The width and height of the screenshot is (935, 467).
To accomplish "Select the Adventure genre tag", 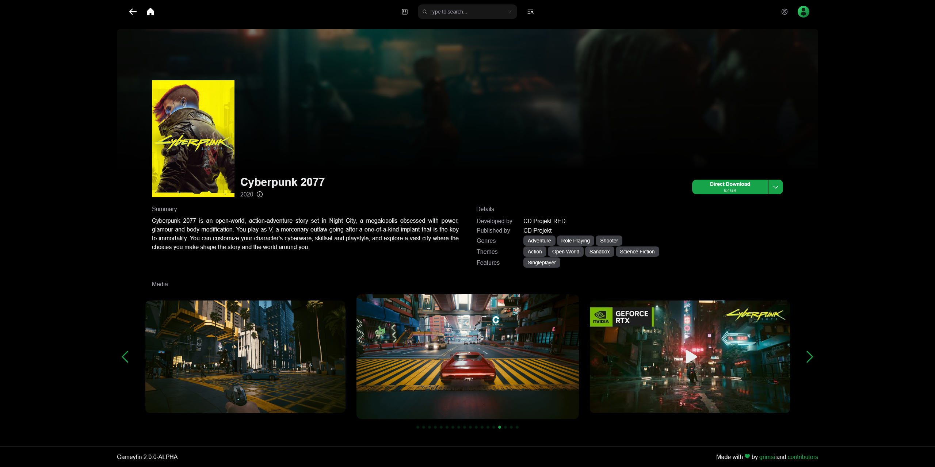I will 539,241.
